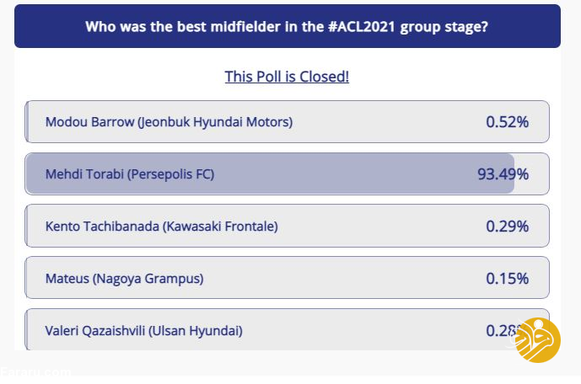The image size is (581, 384).
Task: Click the Fararu.com watermark text
Action: point(35,372)
